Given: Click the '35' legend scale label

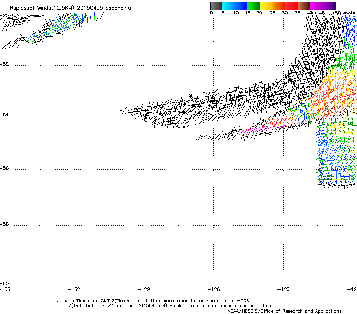Looking at the screenshot, I should pyautogui.click(x=297, y=13).
